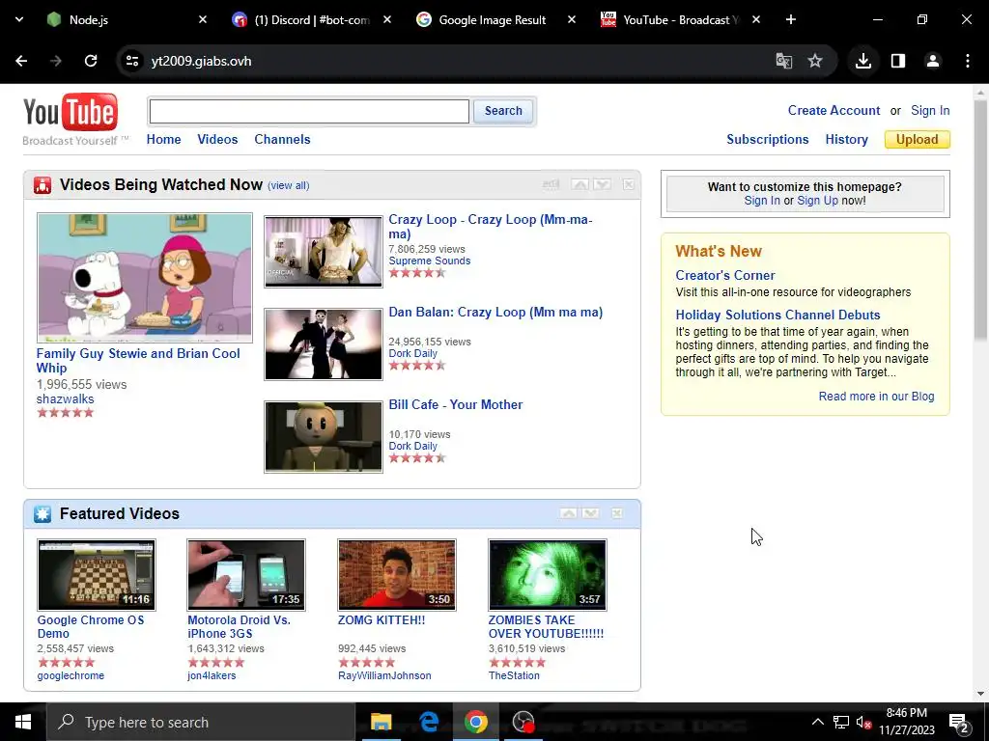
Task: Open a new browser tab
Action: pyautogui.click(x=791, y=19)
